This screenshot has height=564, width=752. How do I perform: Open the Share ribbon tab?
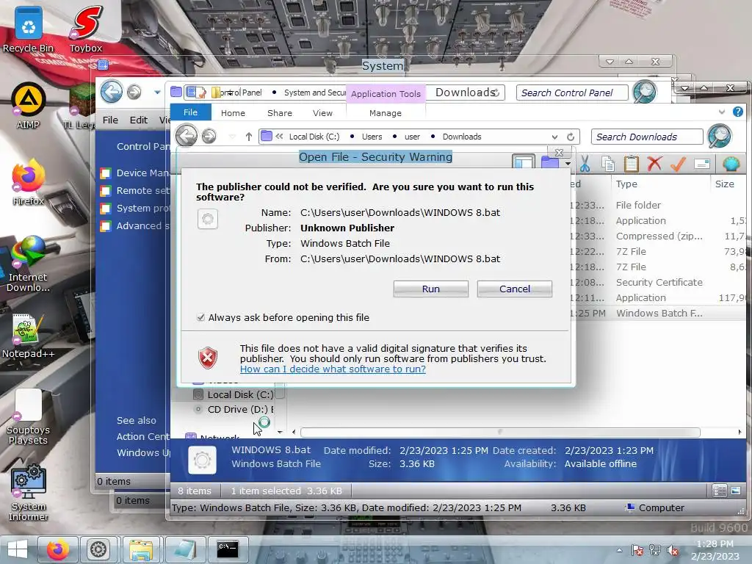click(x=280, y=113)
